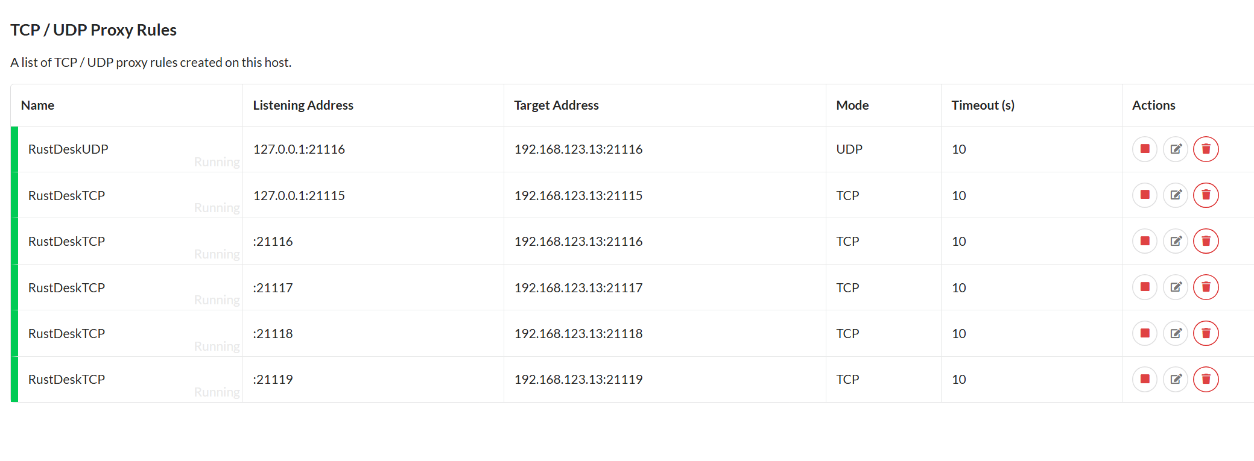The image size is (1254, 461).
Task: Stop the rule listening on :21116 TCP
Action: (x=1144, y=241)
